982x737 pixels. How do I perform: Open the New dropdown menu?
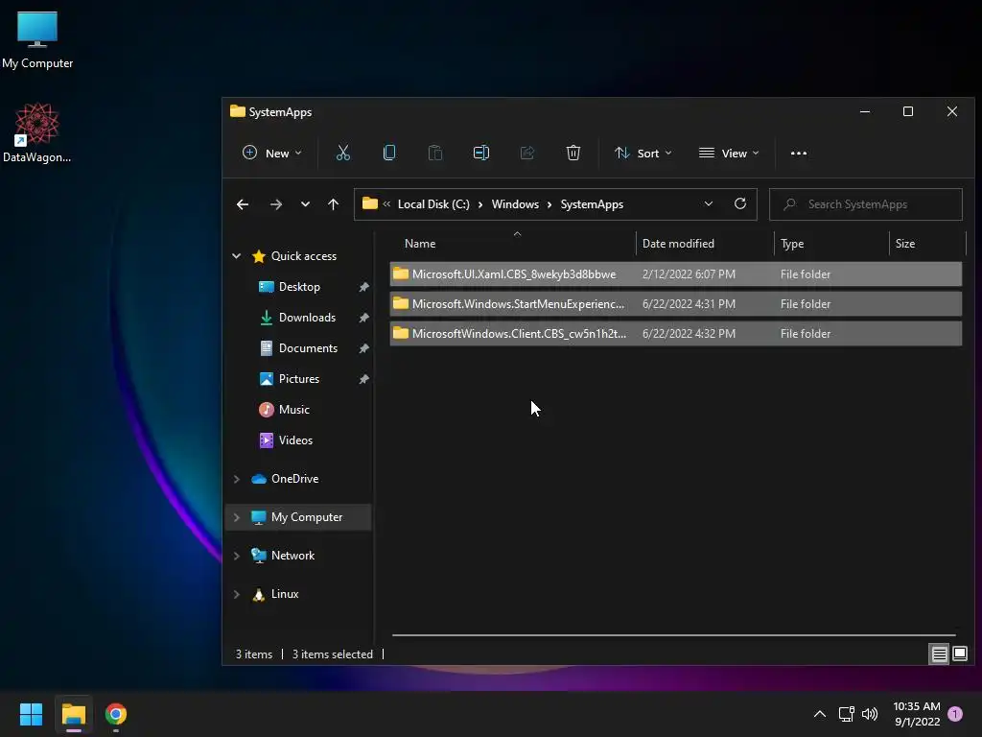tap(271, 153)
